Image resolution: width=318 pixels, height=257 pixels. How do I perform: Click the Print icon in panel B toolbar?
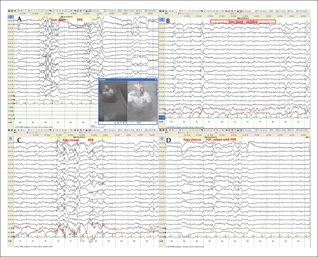[163, 11]
